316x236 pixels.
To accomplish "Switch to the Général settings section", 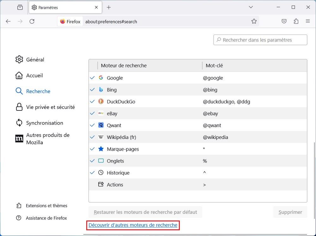I will 35,59.
